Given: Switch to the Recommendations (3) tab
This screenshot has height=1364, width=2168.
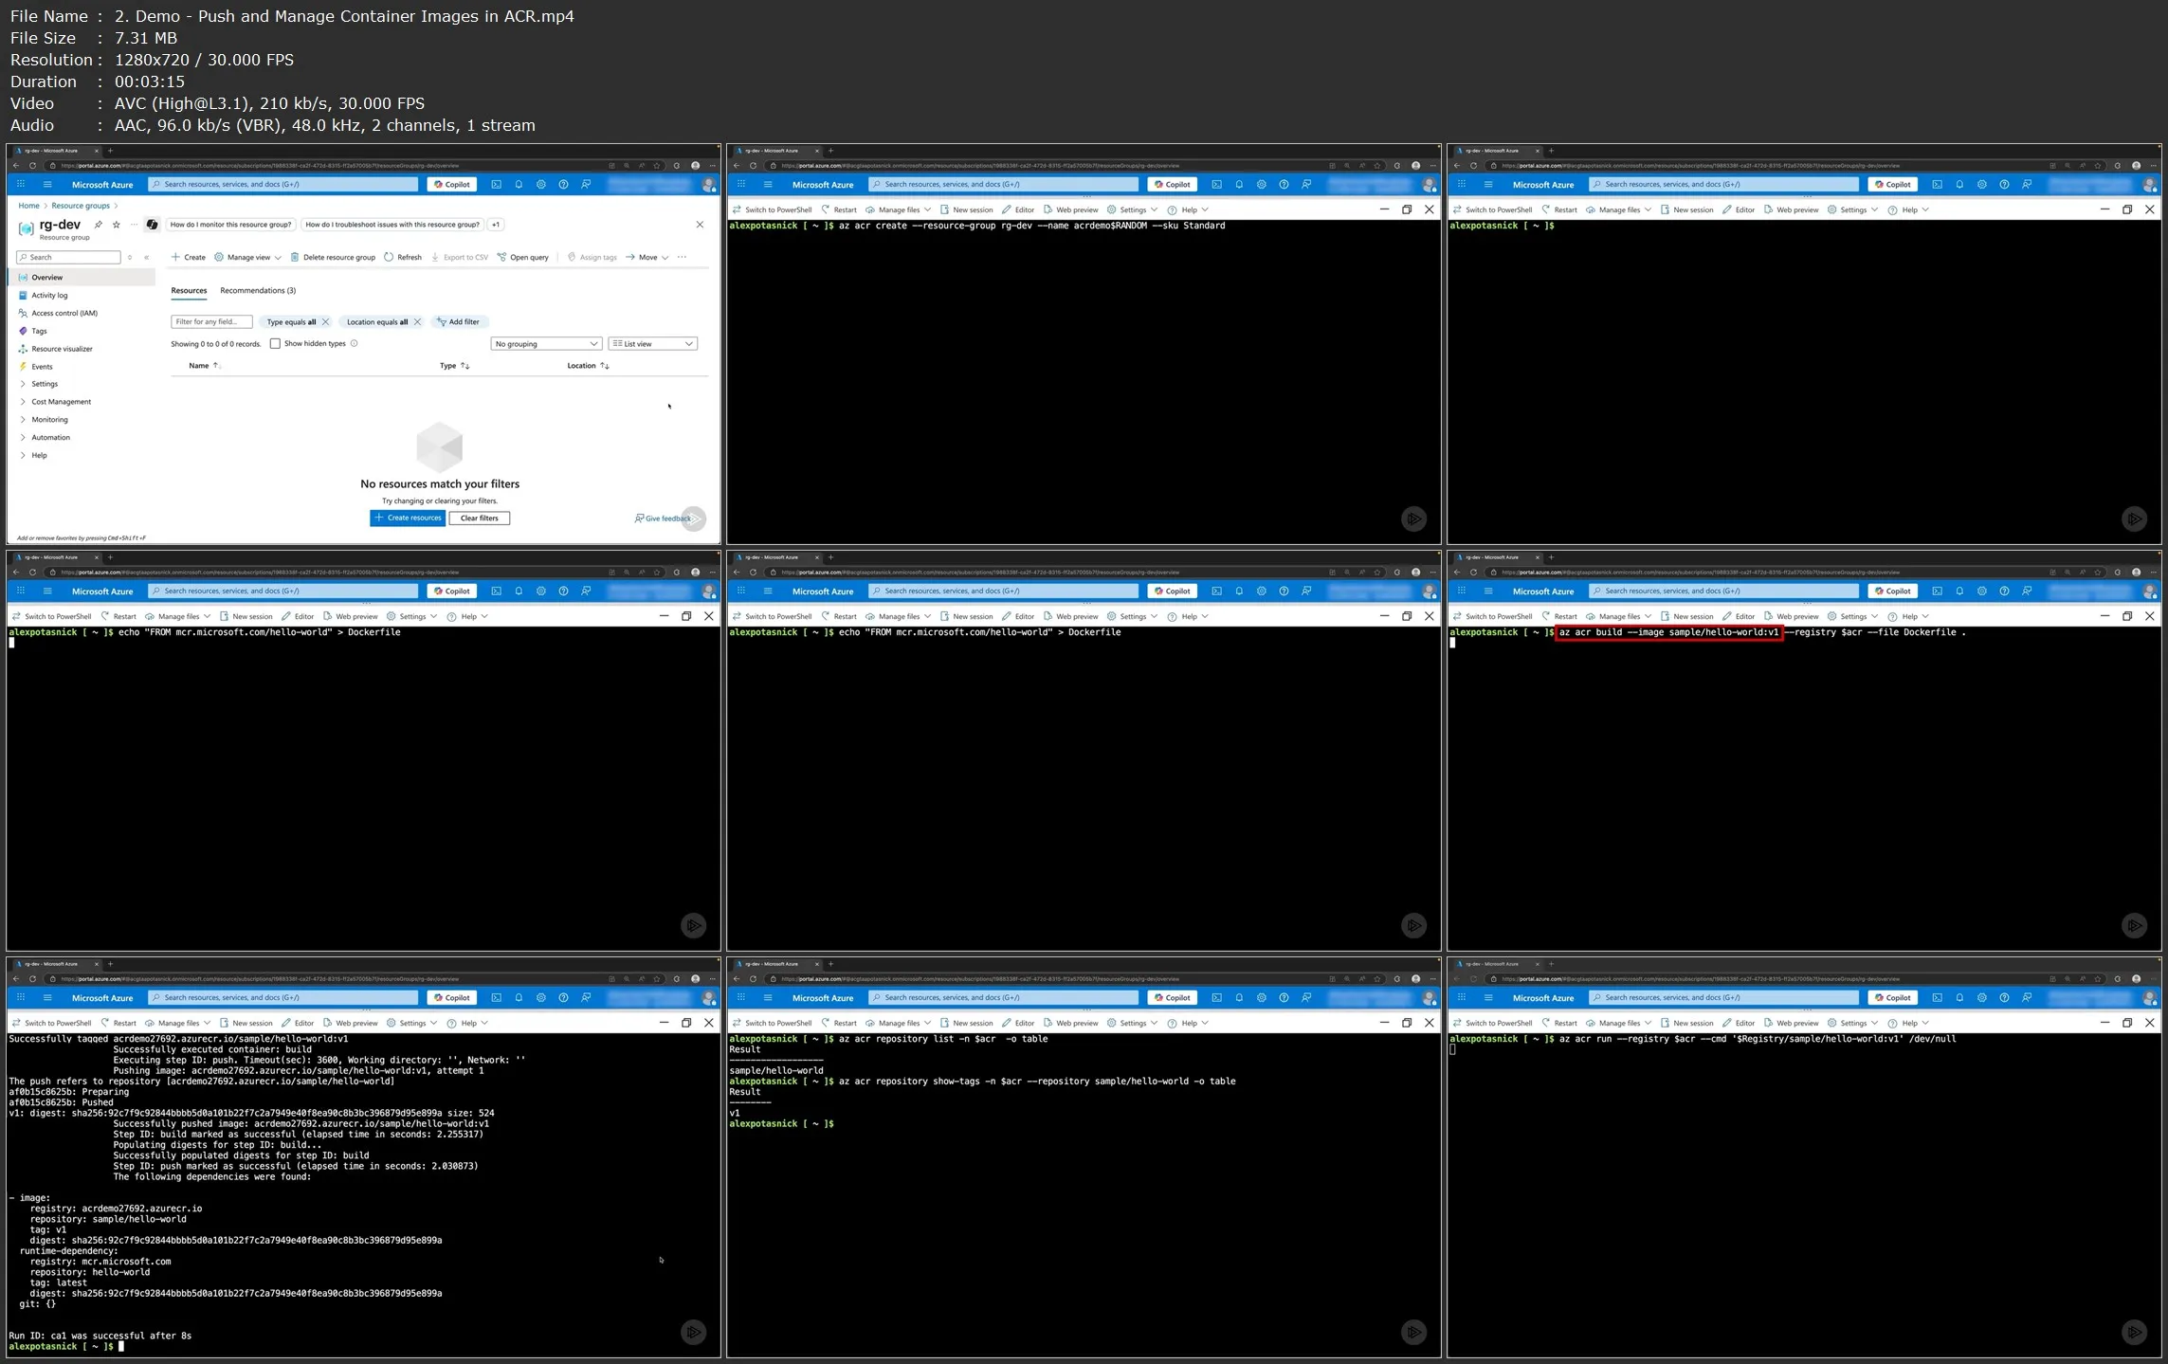Looking at the screenshot, I should [x=258, y=291].
